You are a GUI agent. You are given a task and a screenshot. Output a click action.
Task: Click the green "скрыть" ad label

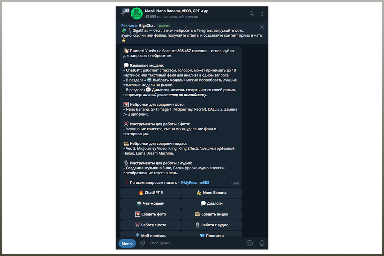point(164,25)
